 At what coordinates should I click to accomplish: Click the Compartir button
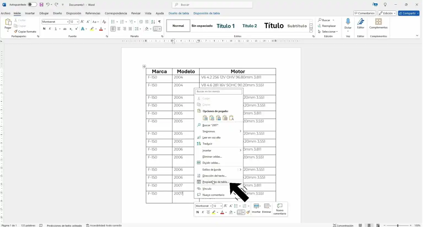tap(409, 13)
